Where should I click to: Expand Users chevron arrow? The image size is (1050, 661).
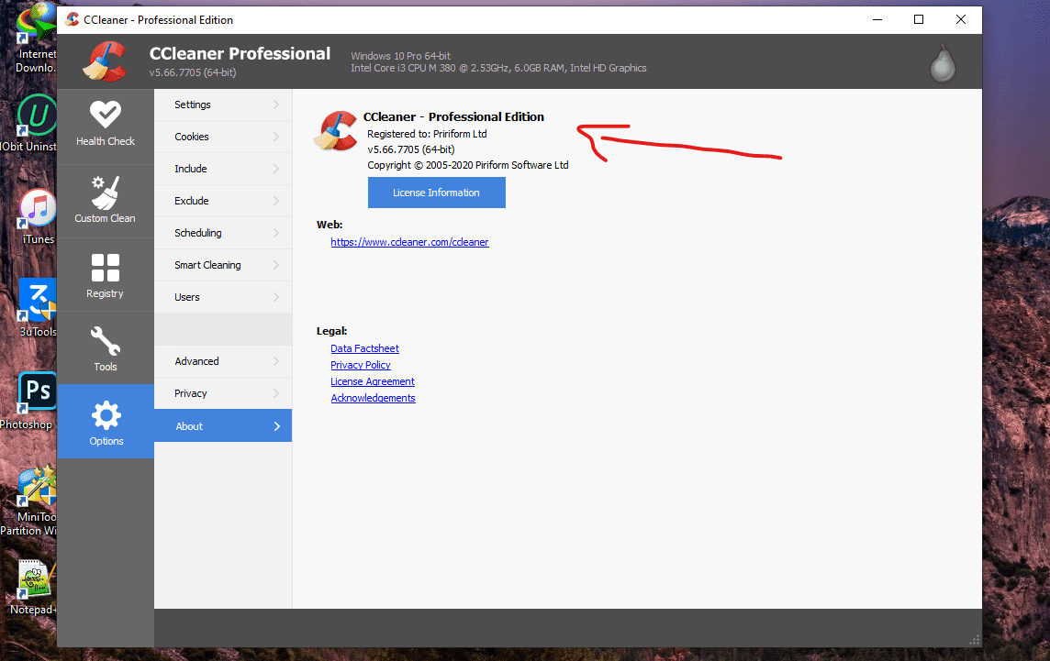pos(276,297)
